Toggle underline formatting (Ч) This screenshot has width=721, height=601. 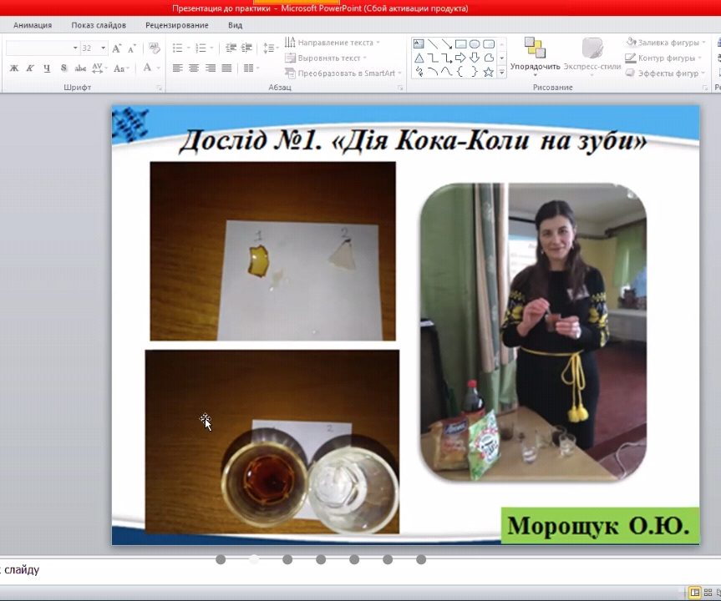click(47, 68)
